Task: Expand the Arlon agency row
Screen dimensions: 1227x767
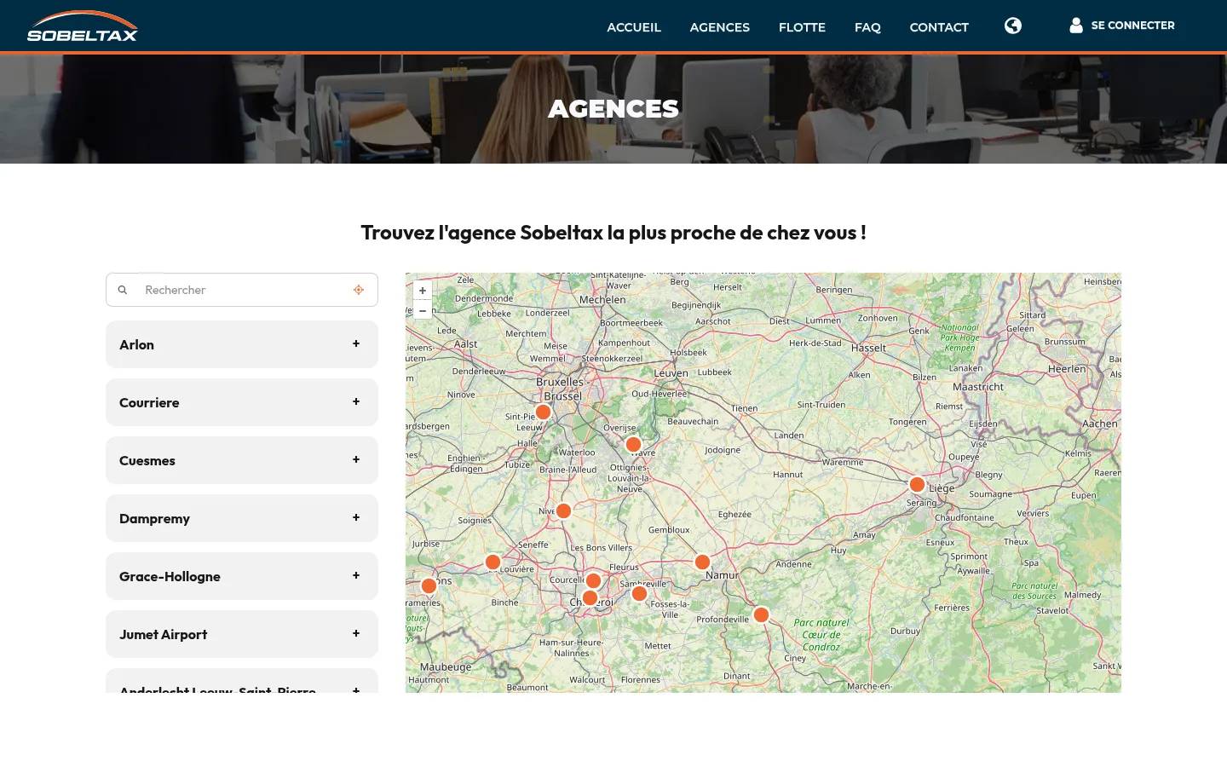Action: point(242,344)
